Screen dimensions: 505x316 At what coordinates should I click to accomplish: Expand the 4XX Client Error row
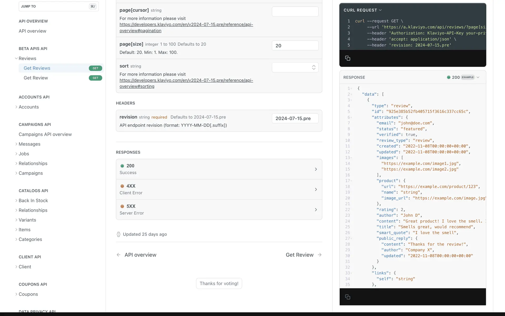[x=219, y=189]
